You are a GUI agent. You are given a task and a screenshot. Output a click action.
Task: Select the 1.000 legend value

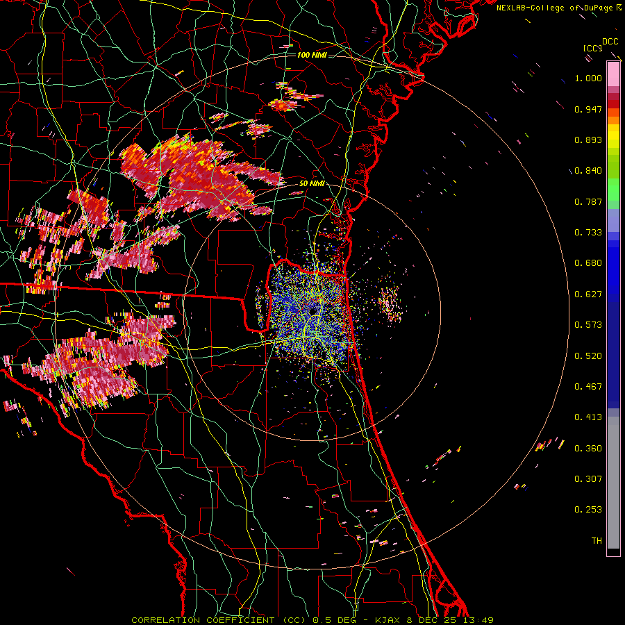coord(588,78)
